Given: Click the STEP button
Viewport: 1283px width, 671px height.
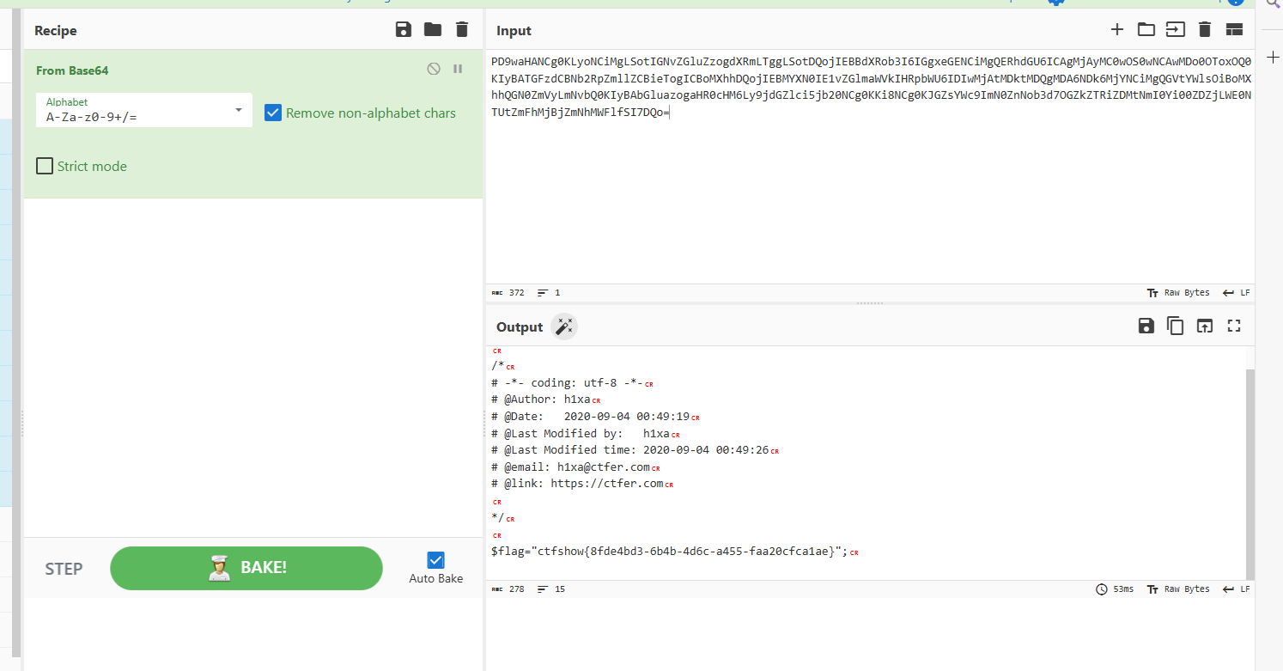Looking at the screenshot, I should point(64,569).
